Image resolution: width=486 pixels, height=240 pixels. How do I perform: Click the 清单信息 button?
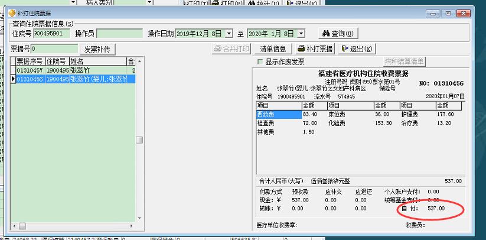273,48
